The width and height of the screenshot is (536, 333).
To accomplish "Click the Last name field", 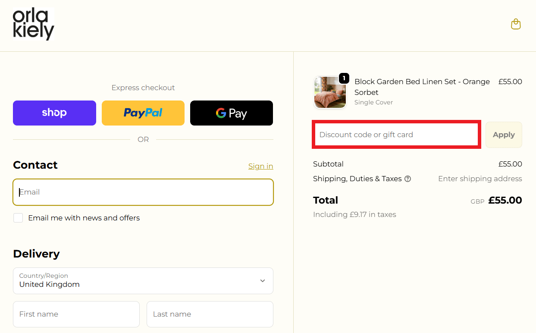I will [x=210, y=314].
